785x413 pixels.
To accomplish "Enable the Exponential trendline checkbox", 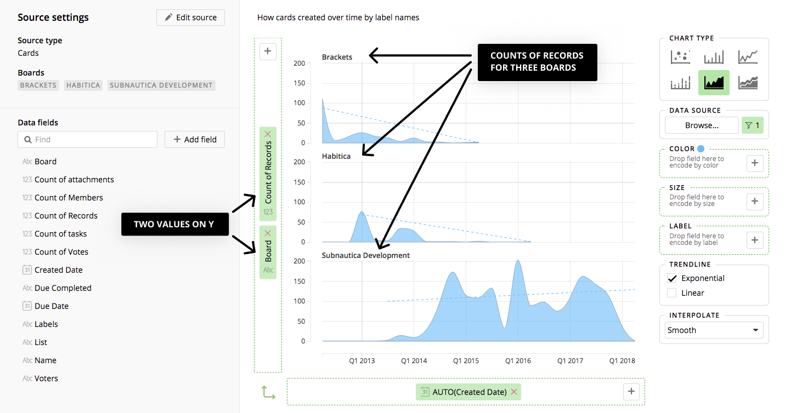I will point(672,278).
